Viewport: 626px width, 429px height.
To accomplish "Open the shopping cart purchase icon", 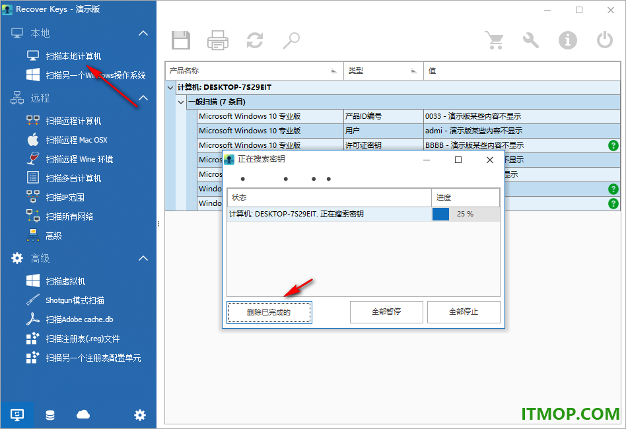I will coord(494,40).
